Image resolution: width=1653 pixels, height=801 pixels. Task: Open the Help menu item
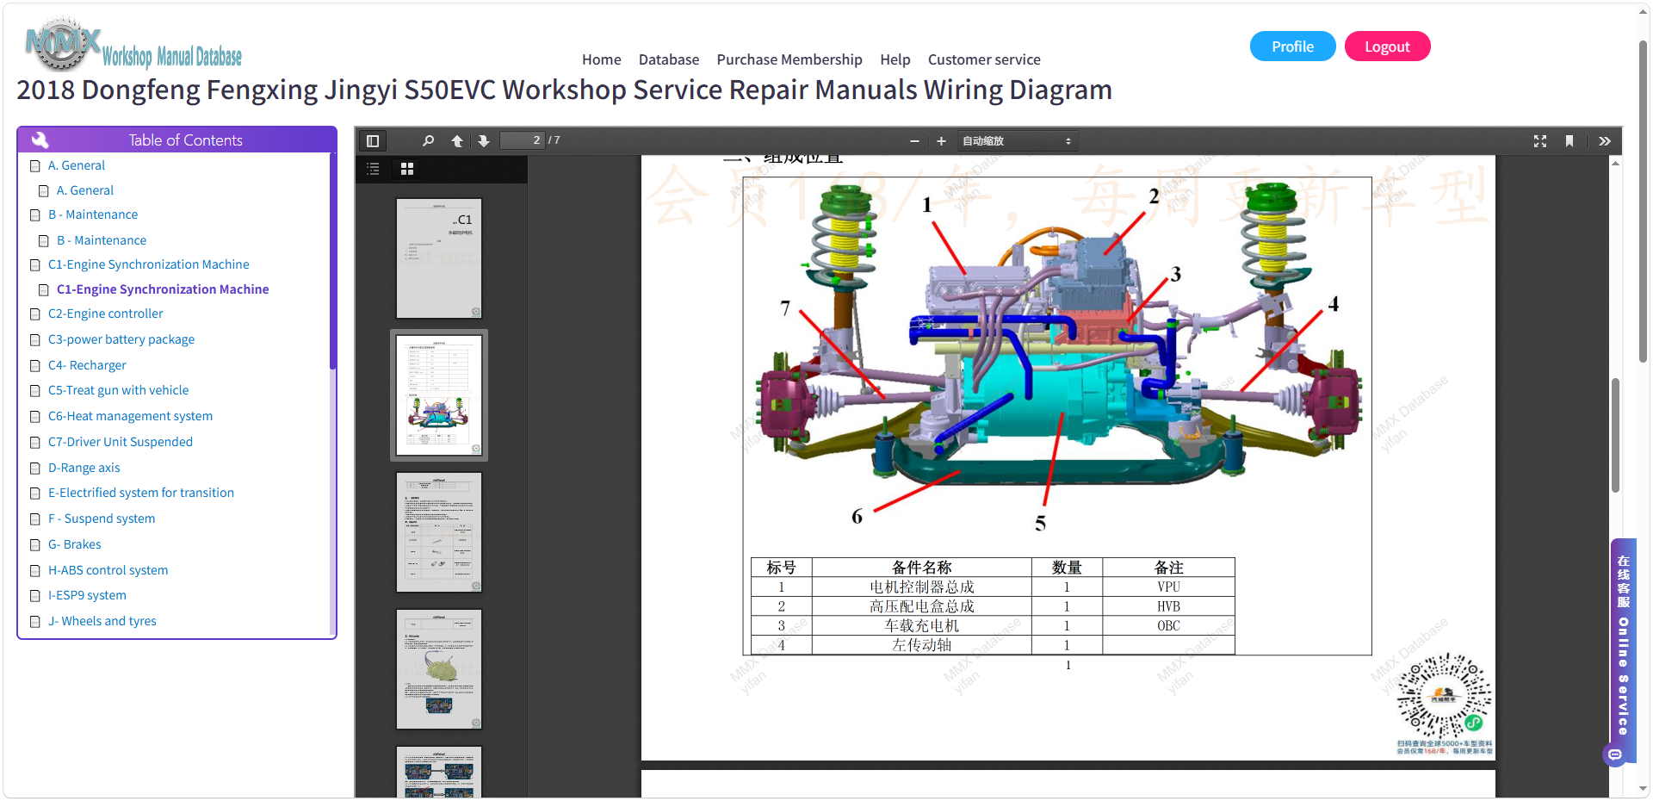(x=895, y=59)
